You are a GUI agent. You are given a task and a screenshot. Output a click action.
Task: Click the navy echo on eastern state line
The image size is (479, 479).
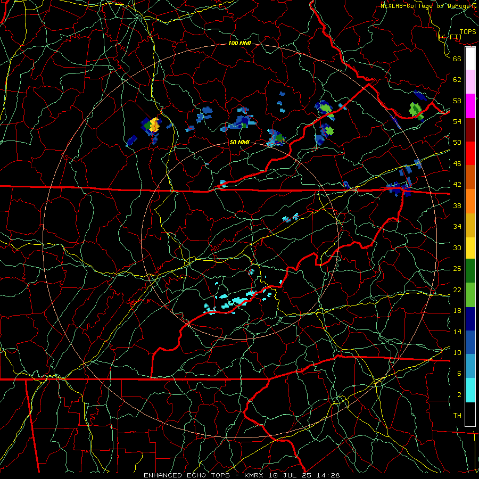pyautogui.click(x=398, y=188)
